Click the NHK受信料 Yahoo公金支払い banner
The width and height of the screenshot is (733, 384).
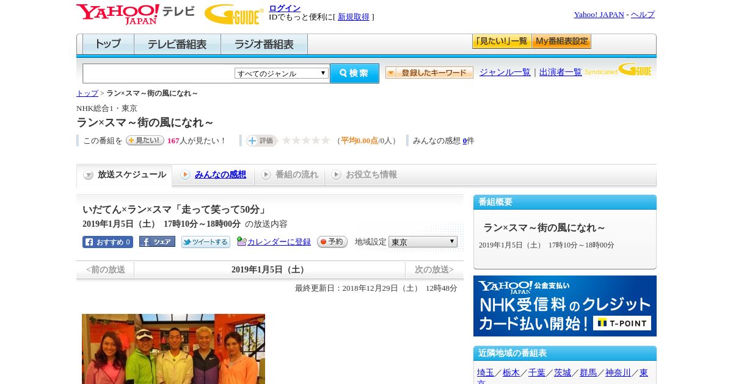(565, 306)
